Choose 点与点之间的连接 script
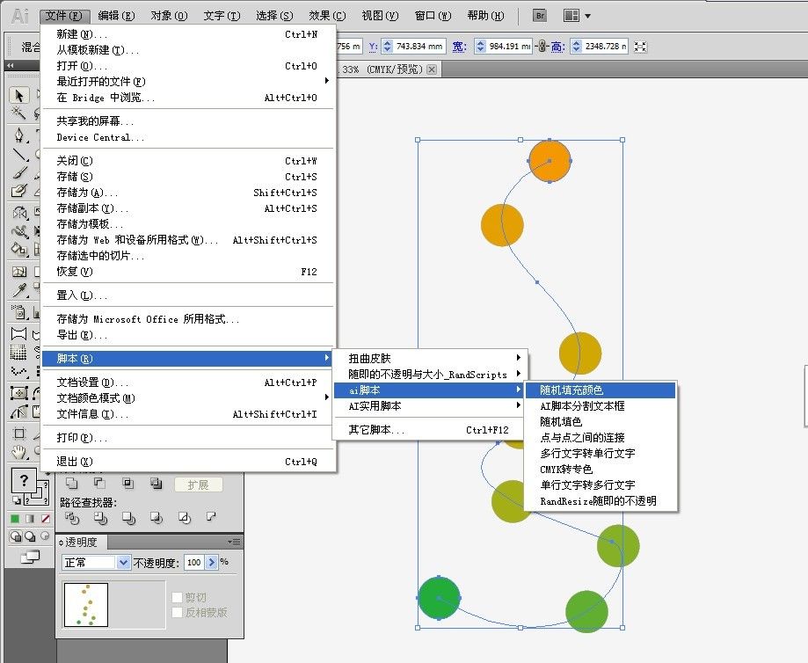This screenshot has width=808, height=663. click(x=600, y=437)
